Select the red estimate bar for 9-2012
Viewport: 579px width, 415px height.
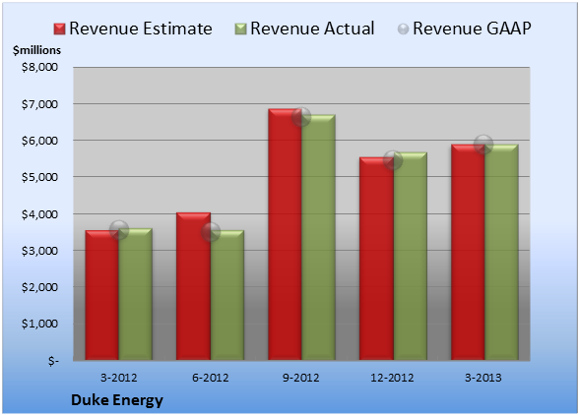tap(286, 234)
